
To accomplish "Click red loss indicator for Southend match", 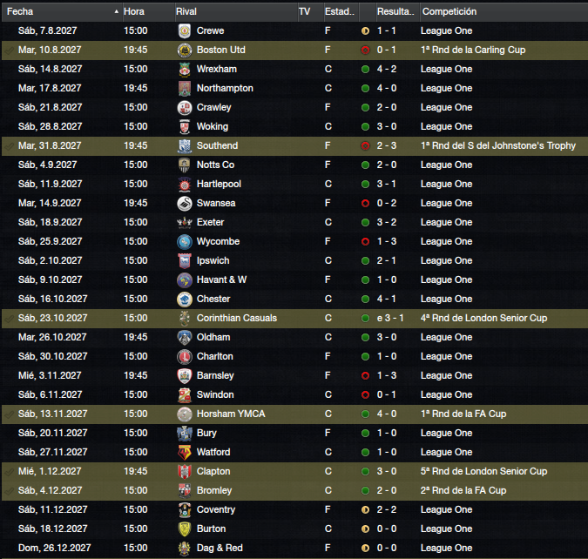I will (365, 145).
